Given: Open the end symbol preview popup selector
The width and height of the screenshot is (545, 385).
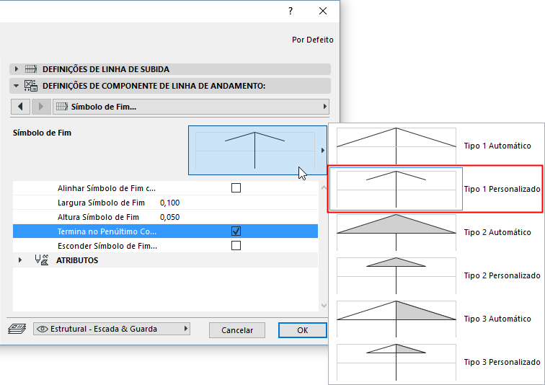Looking at the screenshot, I should coord(257,150).
